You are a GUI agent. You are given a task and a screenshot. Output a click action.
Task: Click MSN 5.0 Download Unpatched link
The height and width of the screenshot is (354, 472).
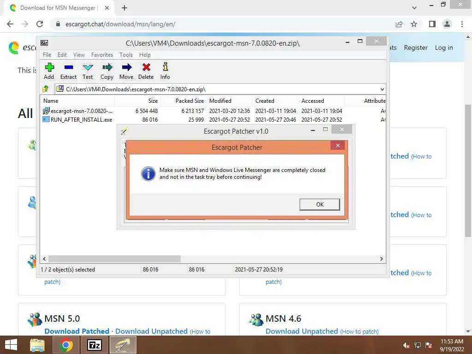(151, 331)
